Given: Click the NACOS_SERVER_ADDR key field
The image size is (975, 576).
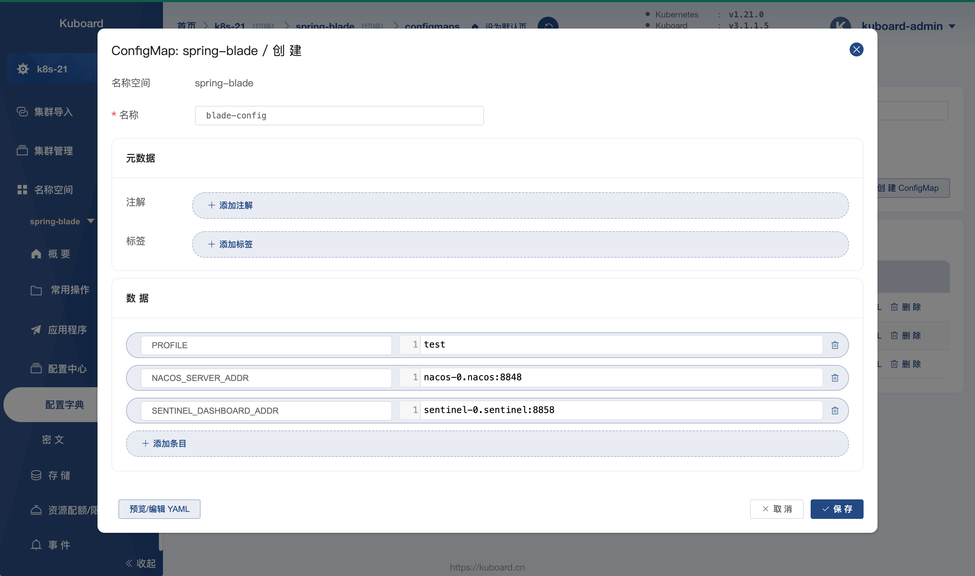Looking at the screenshot, I should [266, 377].
